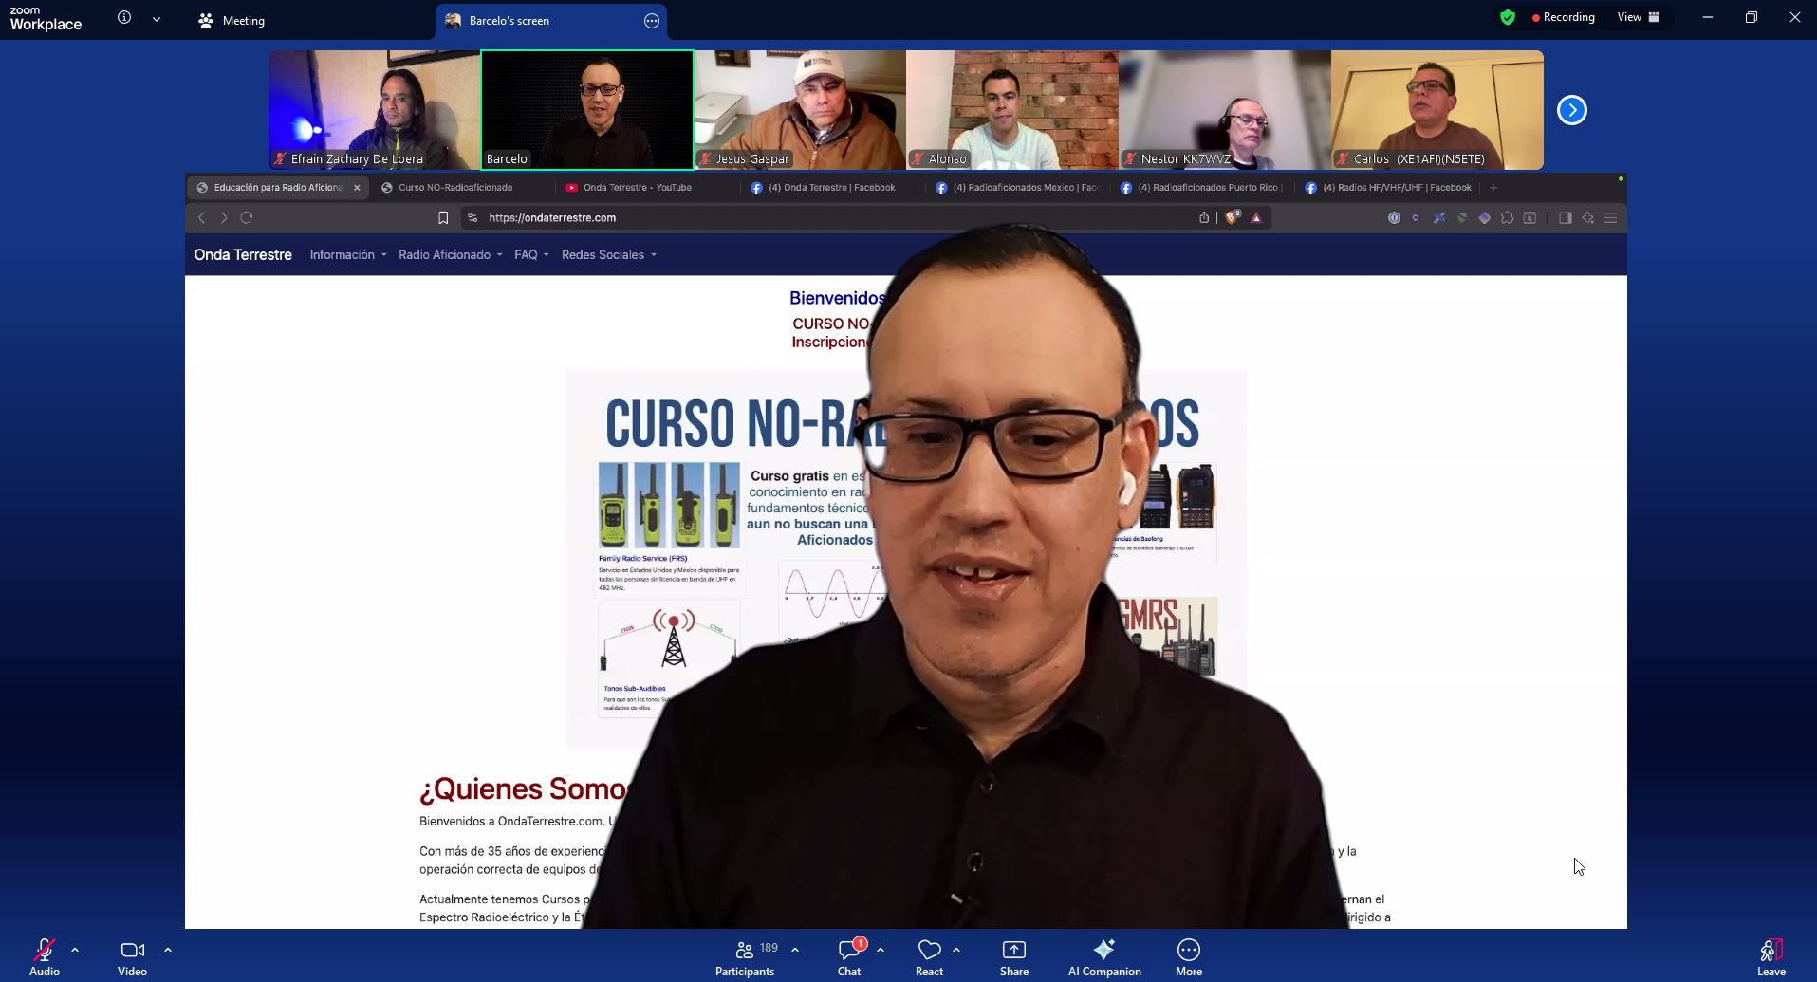
Task: Expand audio options caret
Action: [75, 949]
